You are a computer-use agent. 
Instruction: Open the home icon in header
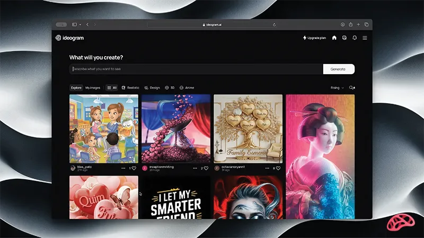(334, 38)
